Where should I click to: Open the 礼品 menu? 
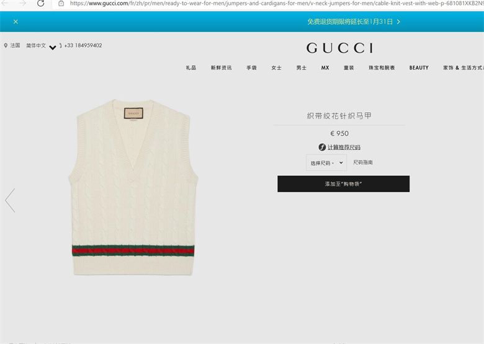click(190, 68)
